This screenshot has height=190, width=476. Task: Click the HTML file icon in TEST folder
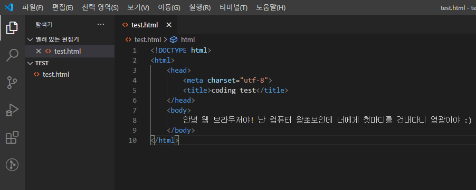pos(36,74)
